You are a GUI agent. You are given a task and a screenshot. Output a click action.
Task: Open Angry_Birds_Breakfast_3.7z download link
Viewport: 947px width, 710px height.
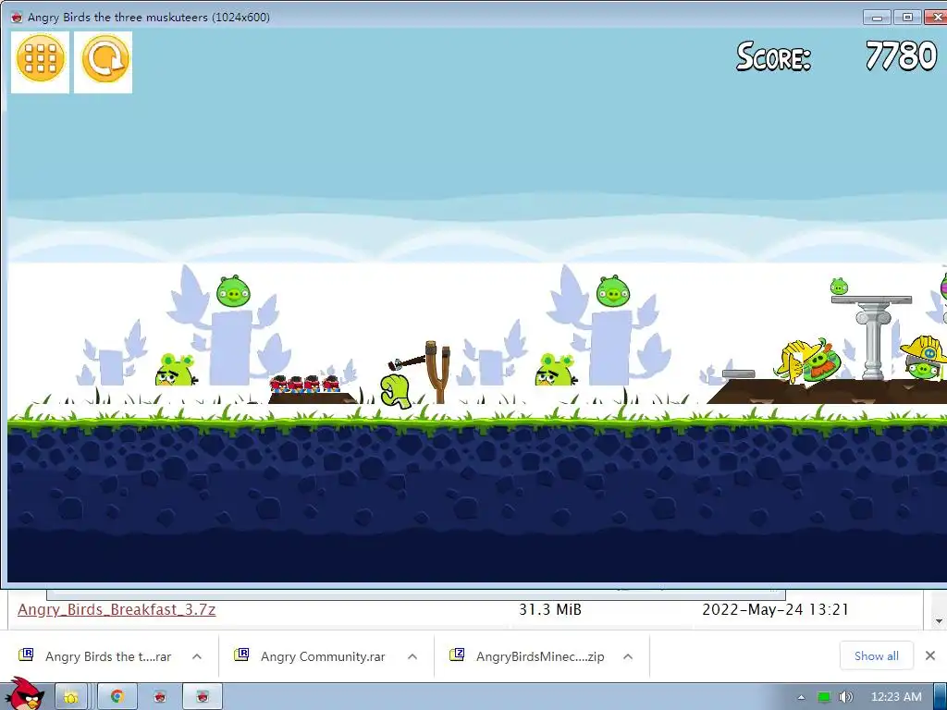coord(117,610)
